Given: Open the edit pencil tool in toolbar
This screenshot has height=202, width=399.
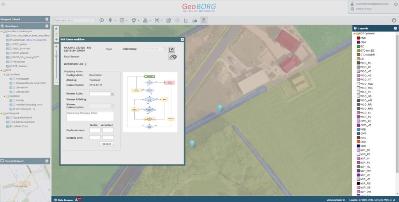Looking at the screenshot, I should coord(122,21).
